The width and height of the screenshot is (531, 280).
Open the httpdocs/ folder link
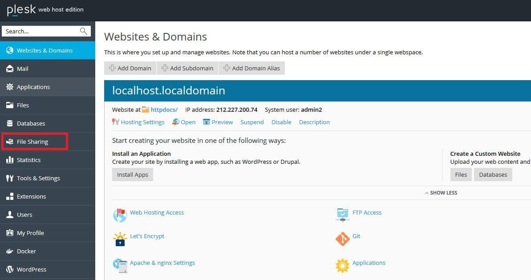pos(164,110)
